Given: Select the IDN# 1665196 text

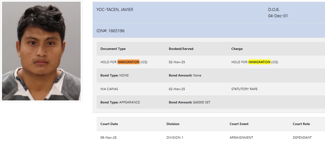Looking at the screenshot, I should (110, 31).
